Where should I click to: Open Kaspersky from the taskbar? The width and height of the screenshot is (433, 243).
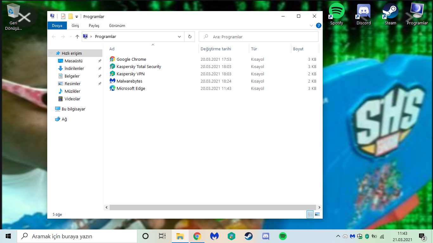pyautogui.click(x=231, y=236)
